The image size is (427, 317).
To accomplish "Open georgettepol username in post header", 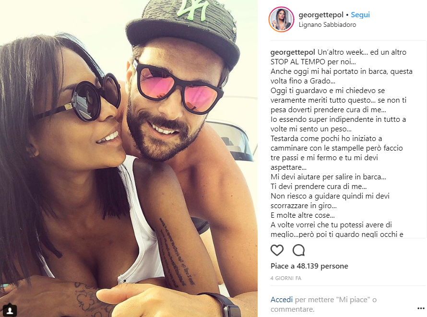I will click(x=321, y=15).
